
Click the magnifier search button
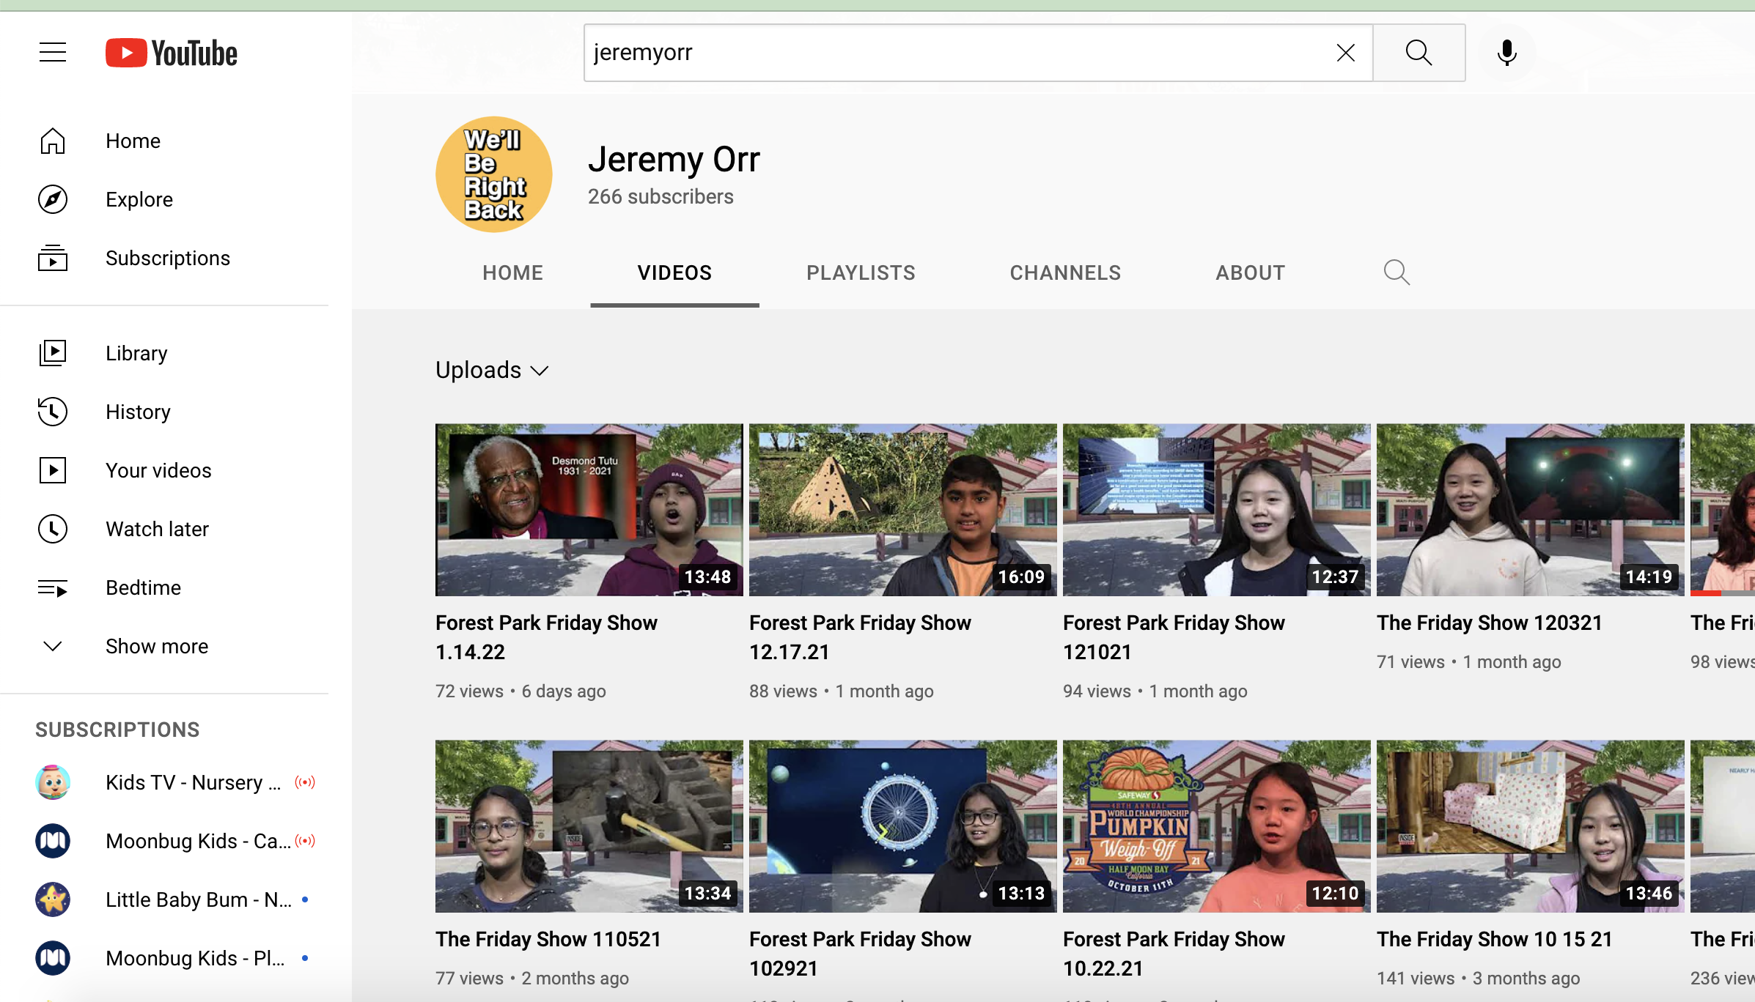pyautogui.click(x=1419, y=53)
